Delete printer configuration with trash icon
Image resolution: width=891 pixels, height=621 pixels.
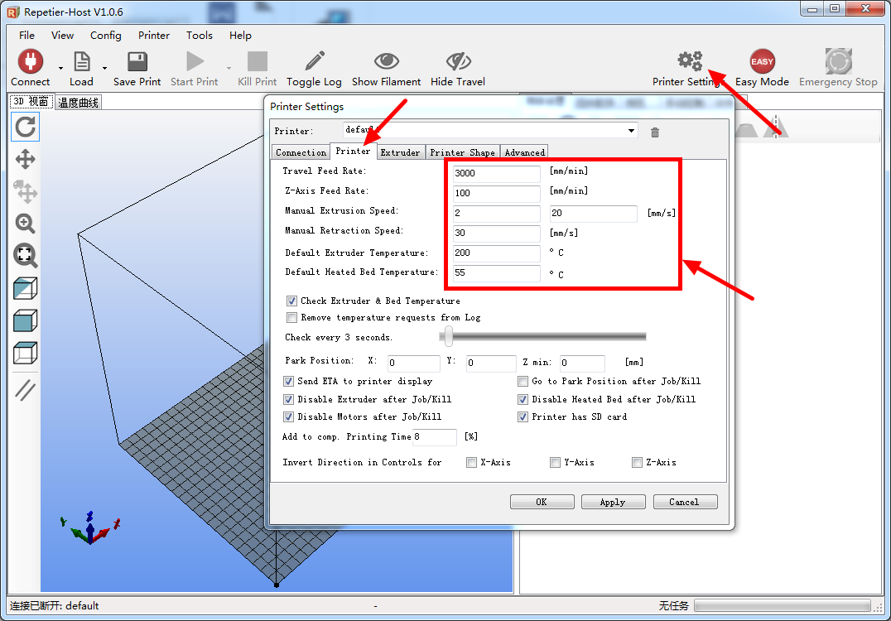click(x=655, y=132)
